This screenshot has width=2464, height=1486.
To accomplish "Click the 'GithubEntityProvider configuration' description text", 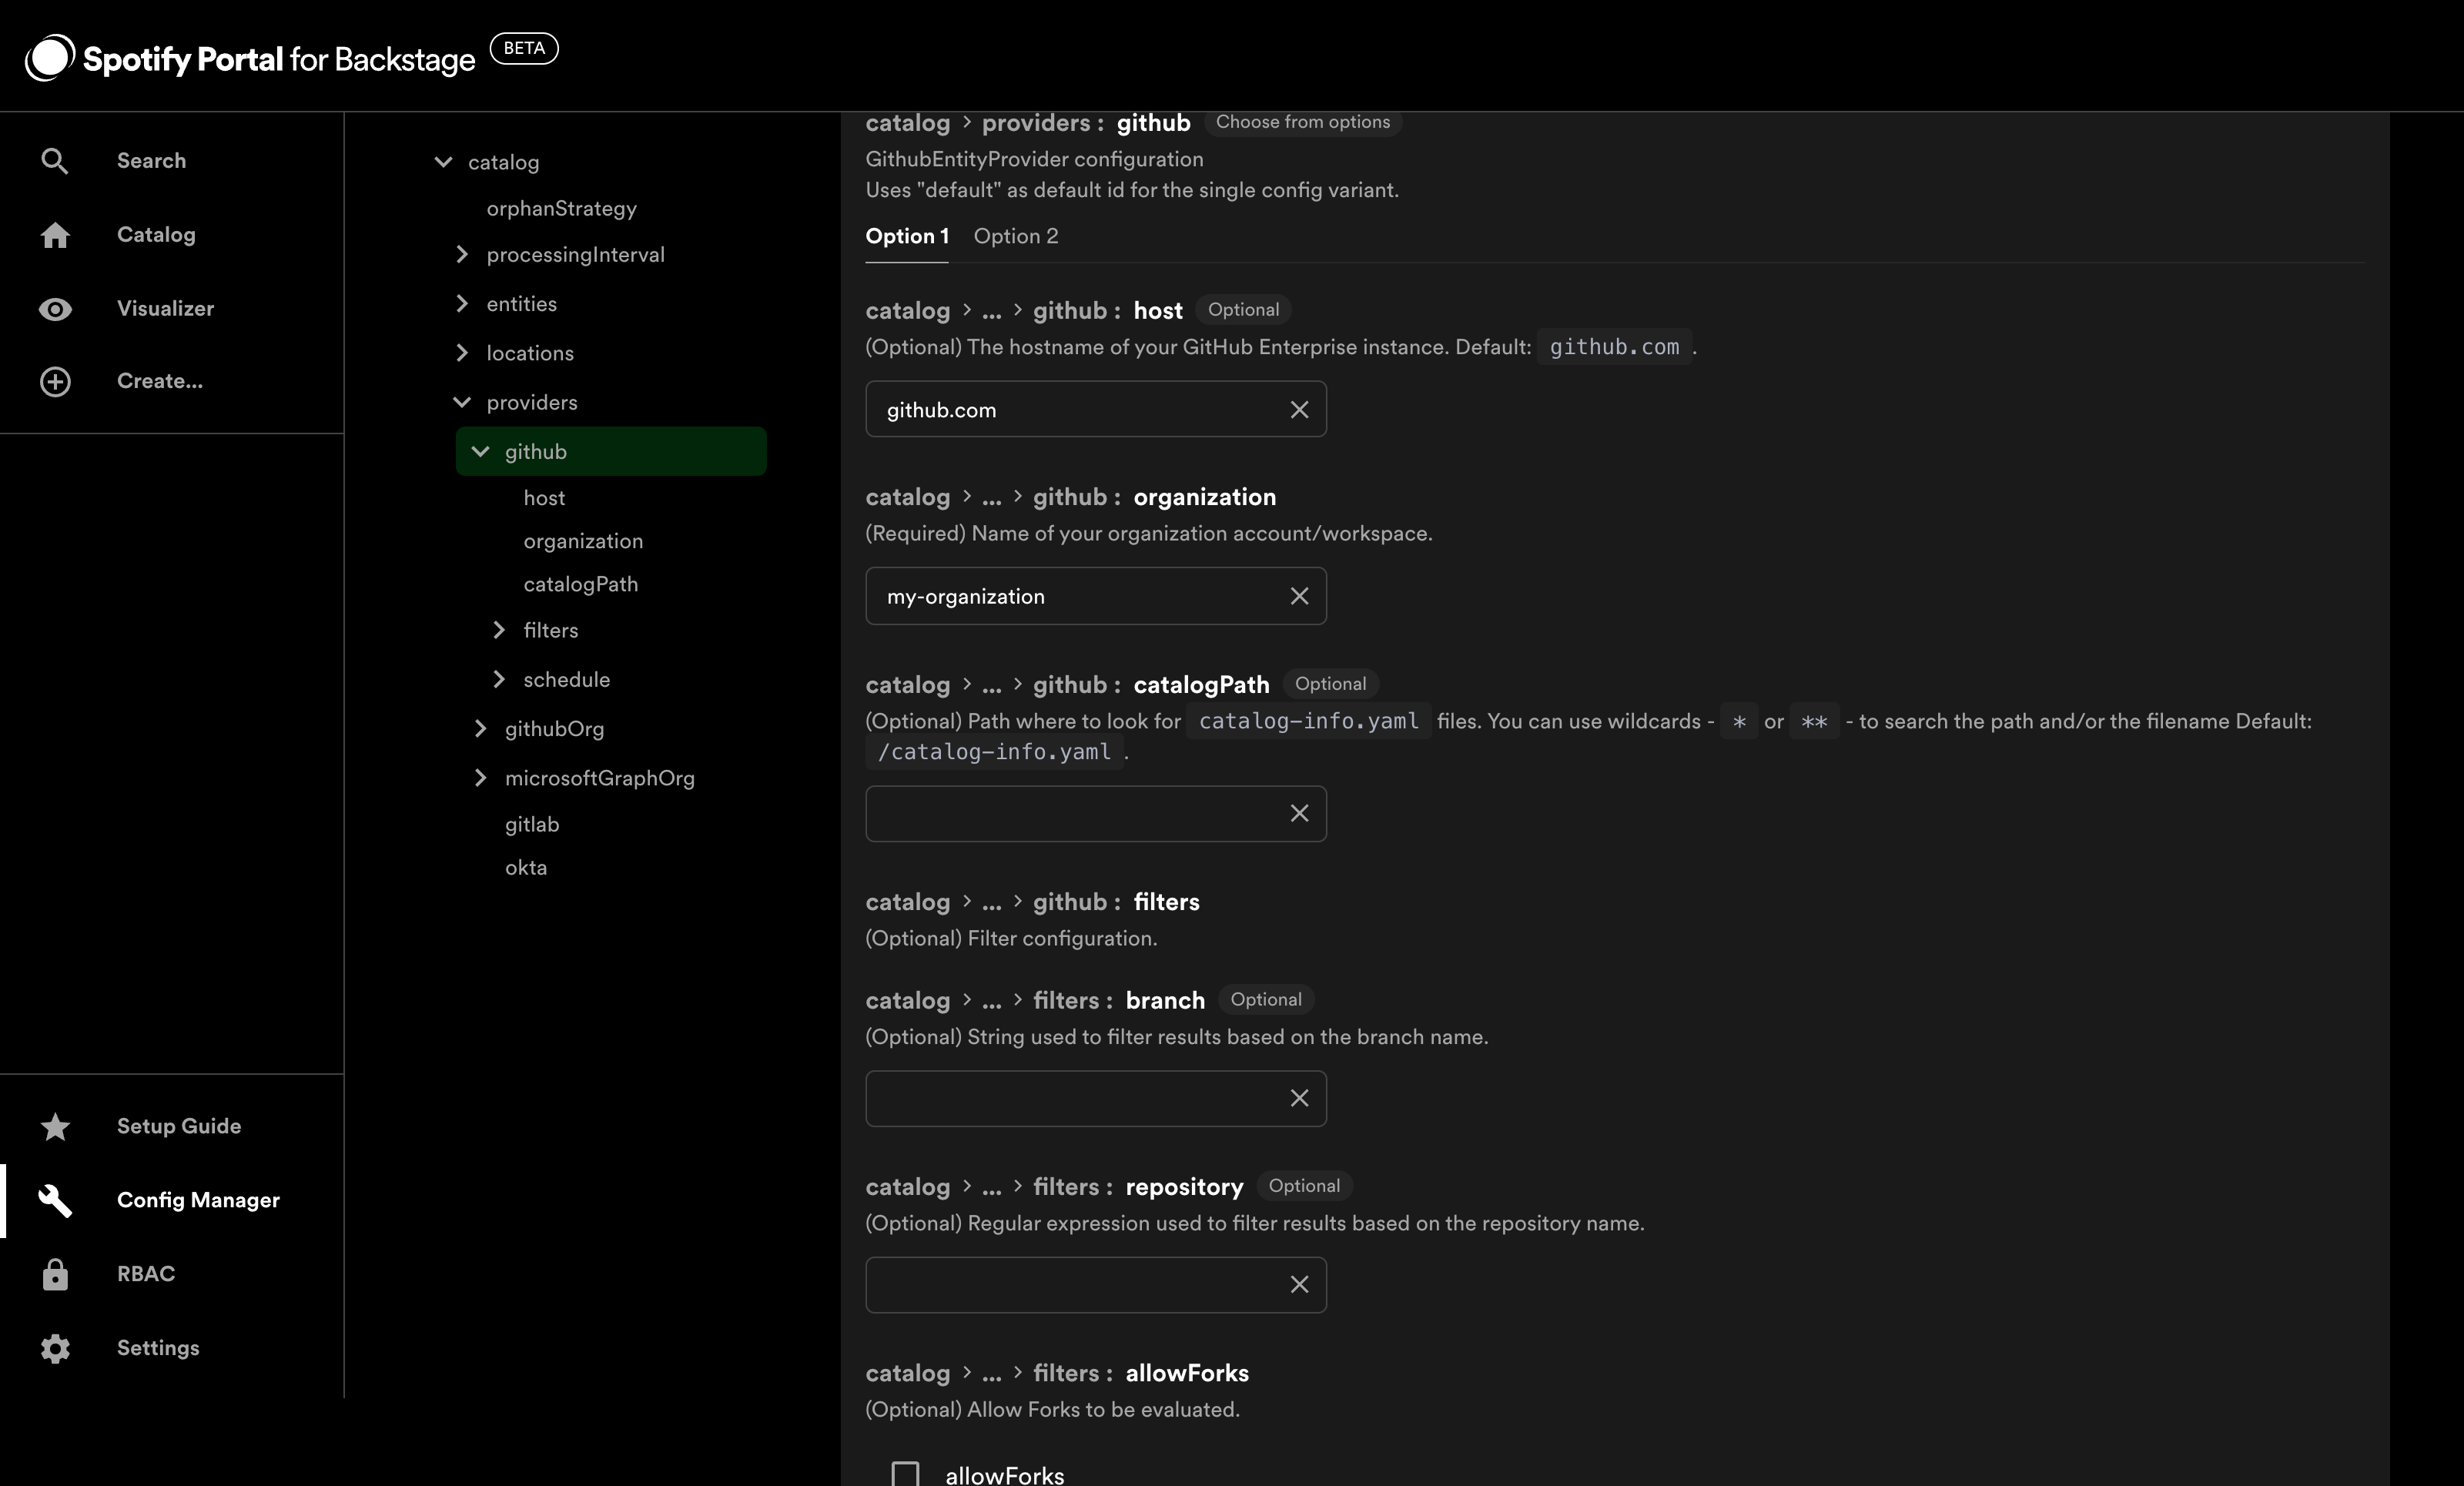I will (x=1034, y=159).
